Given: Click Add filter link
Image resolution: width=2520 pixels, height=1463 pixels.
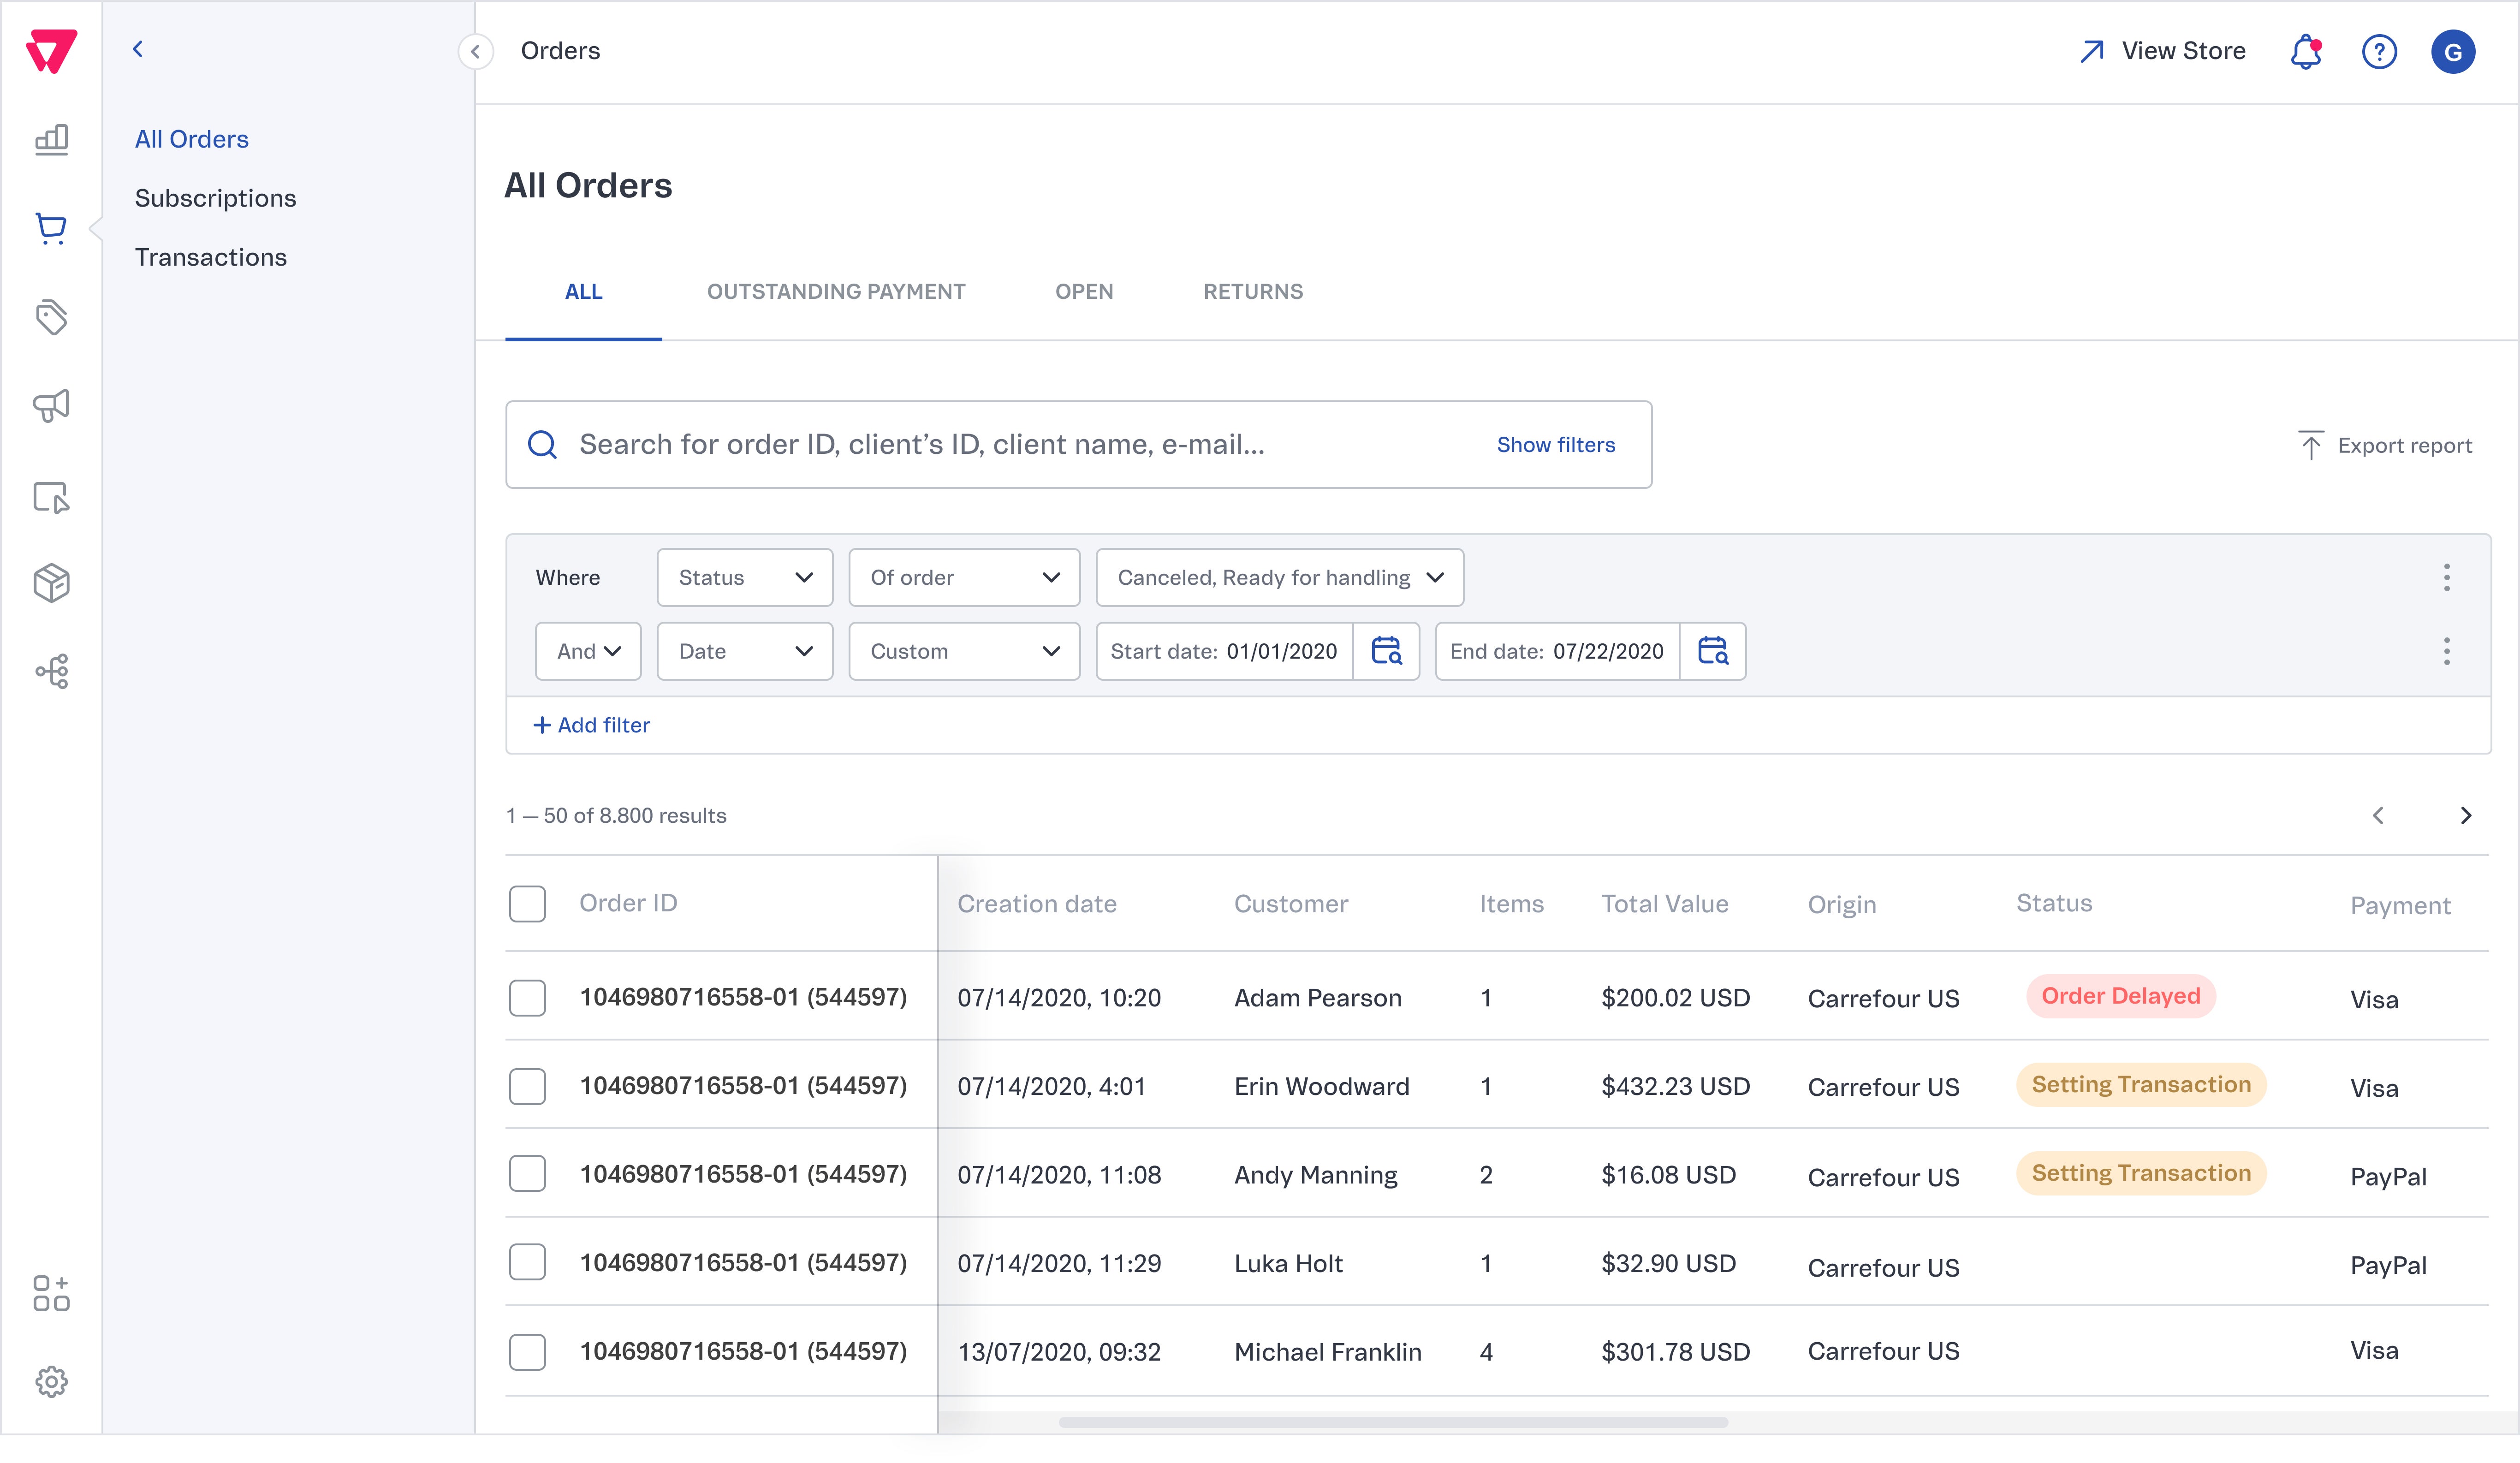Looking at the screenshot, I should click(592, 725).
